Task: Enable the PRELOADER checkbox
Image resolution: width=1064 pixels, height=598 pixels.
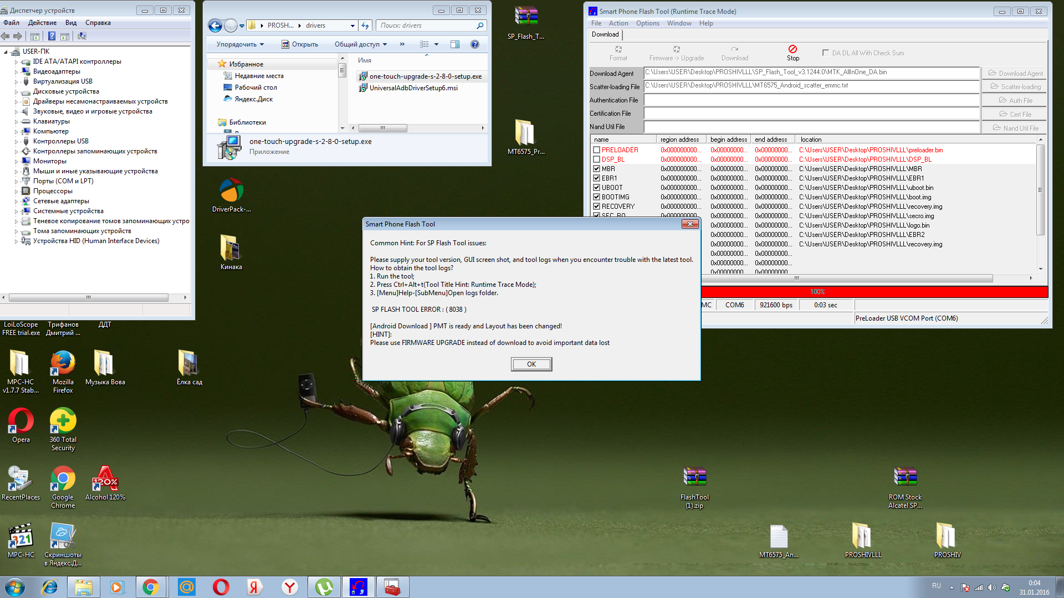Action: 596,150
